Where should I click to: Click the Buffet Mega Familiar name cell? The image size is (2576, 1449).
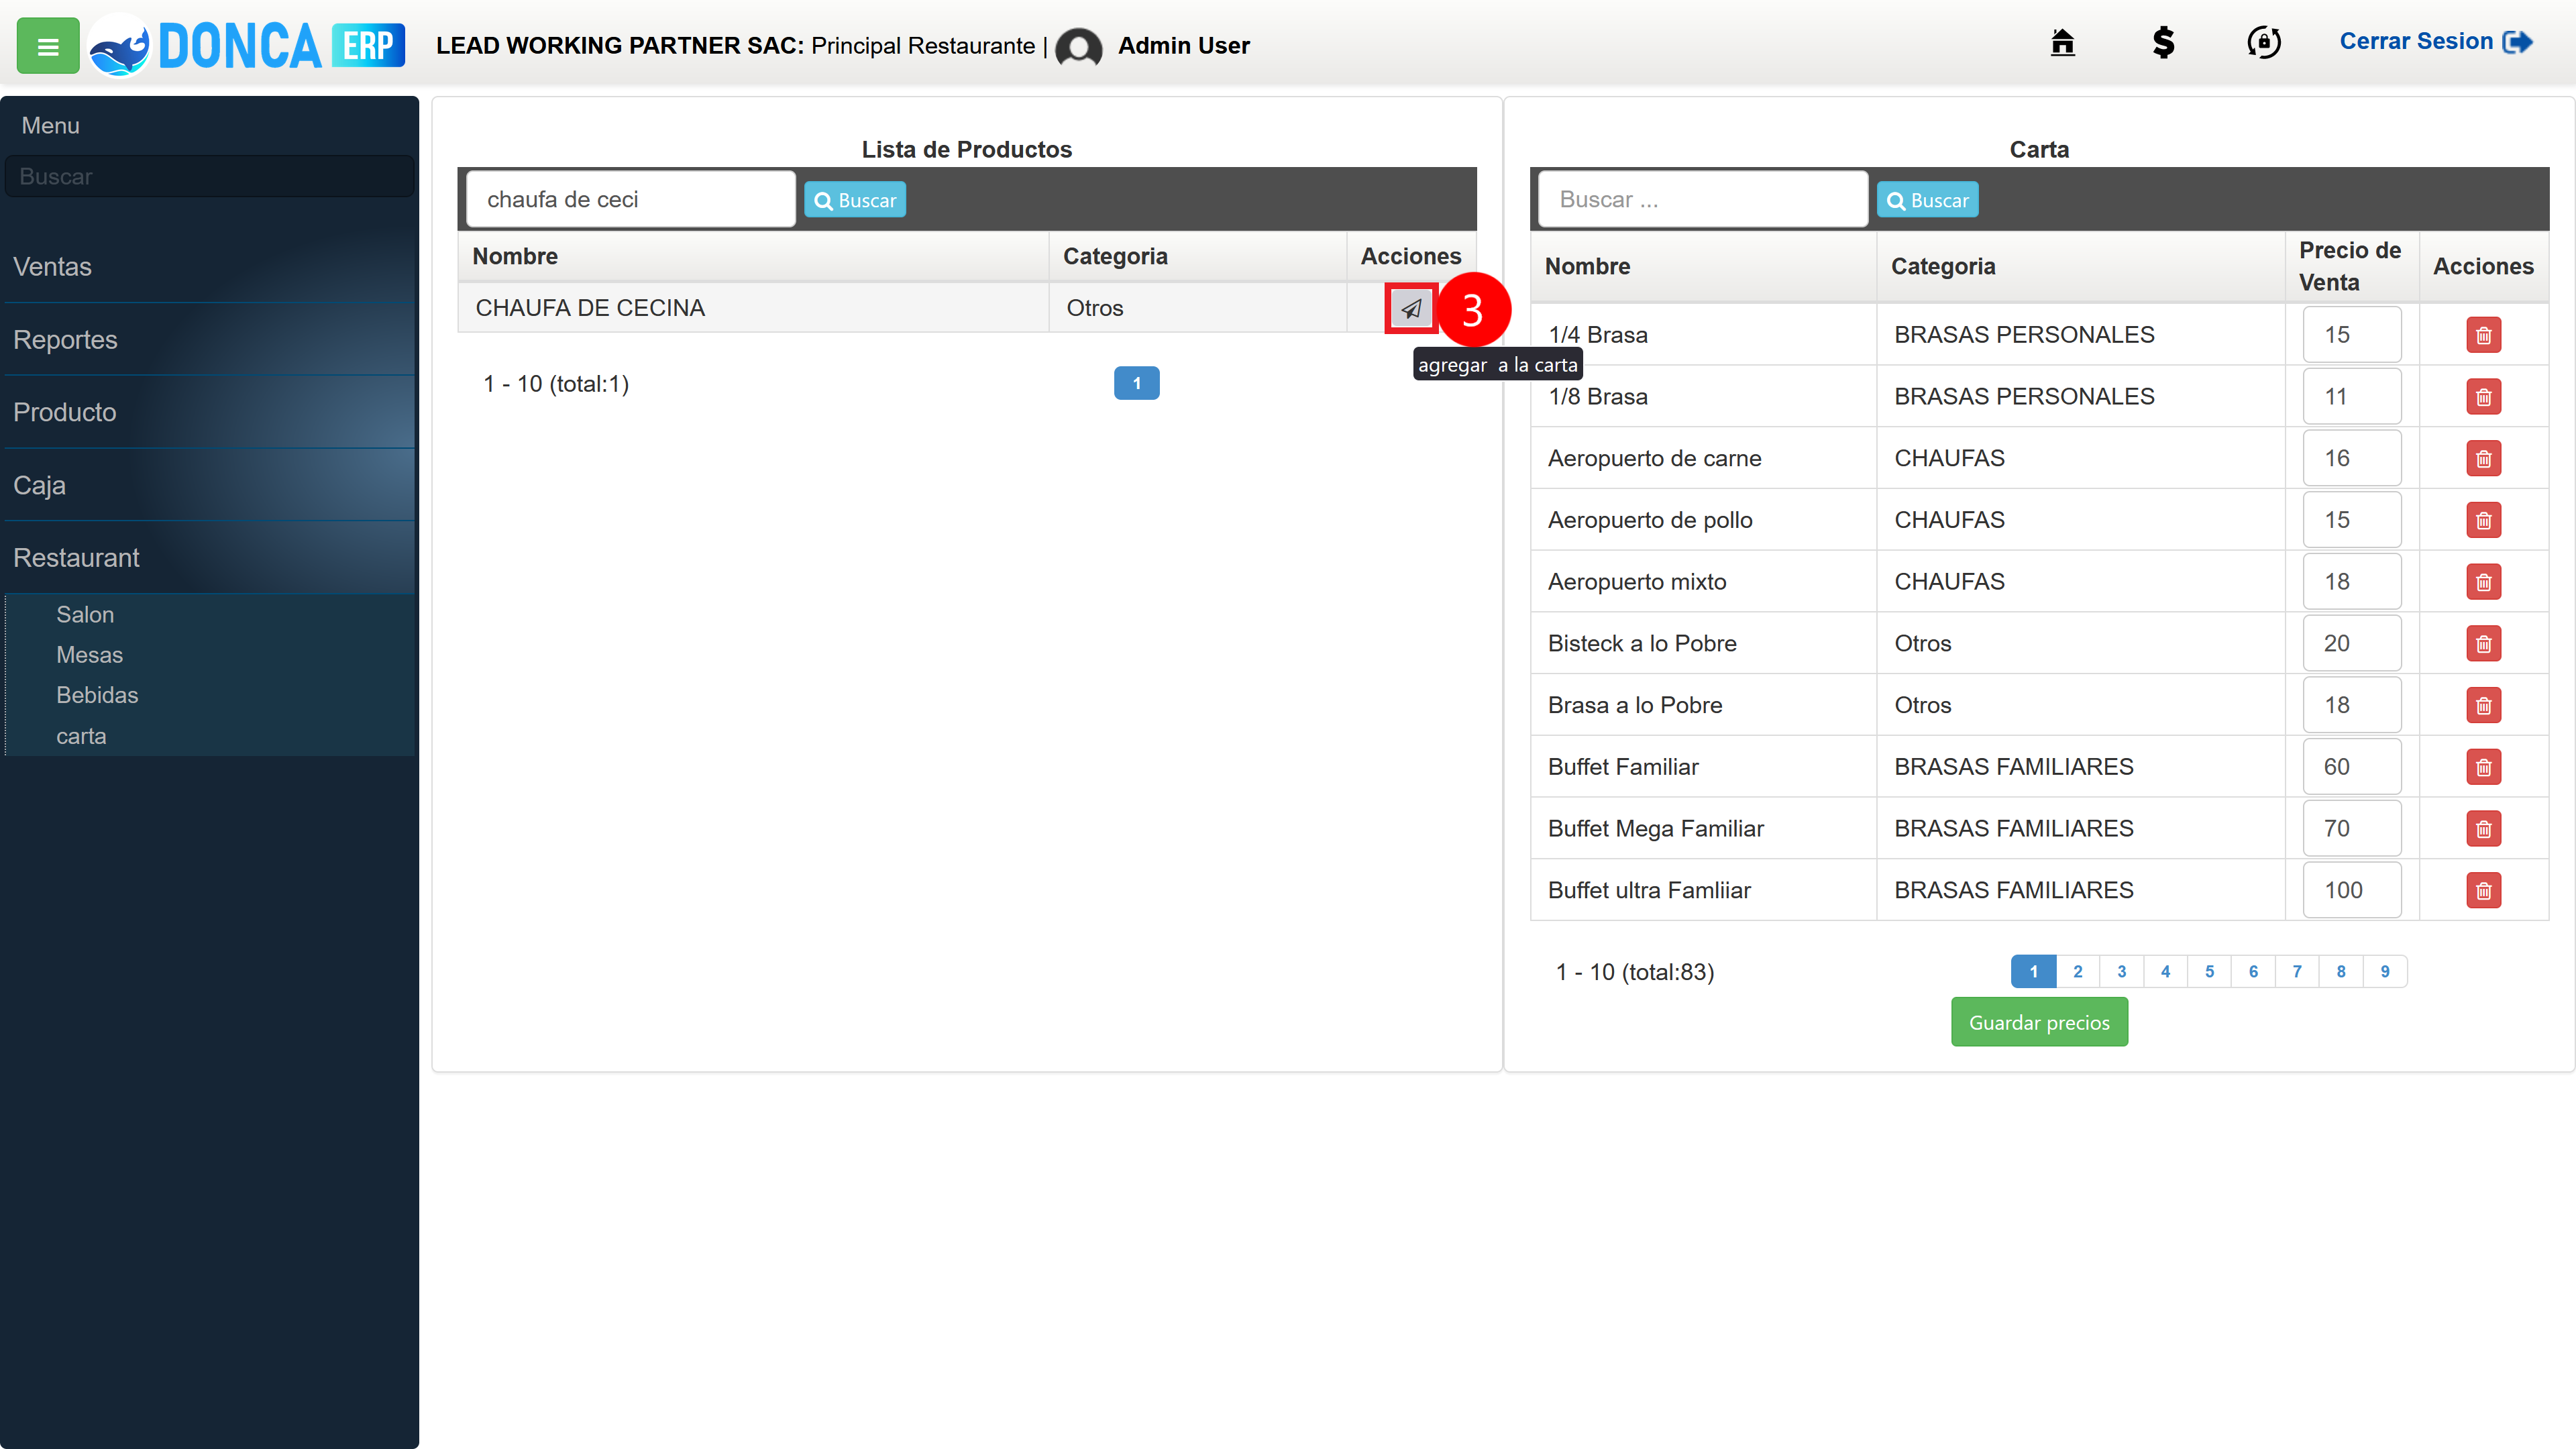point(1703,829)
